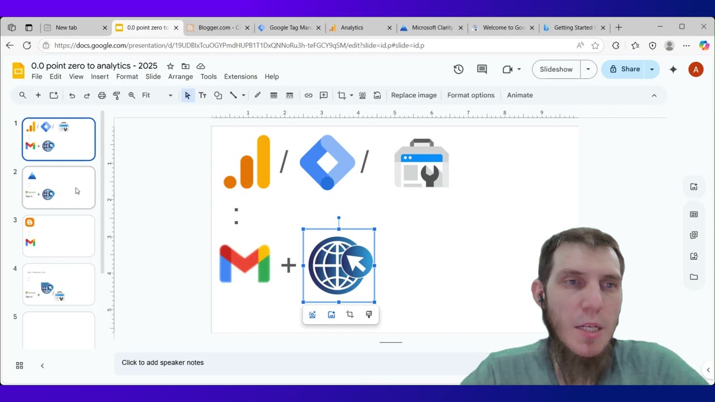The width and height of the screenshot is (715, 402).
Task: Click floating crop icon below selected image
Action: (x=350, y=315)
